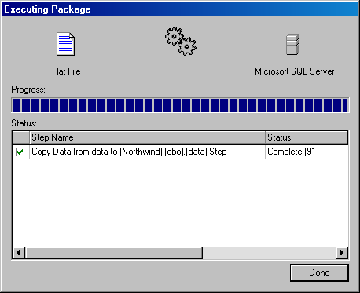This screenshot has width=360, height=293.
Task: Click the green checkmark step status icon
Action: click(20, 152)
